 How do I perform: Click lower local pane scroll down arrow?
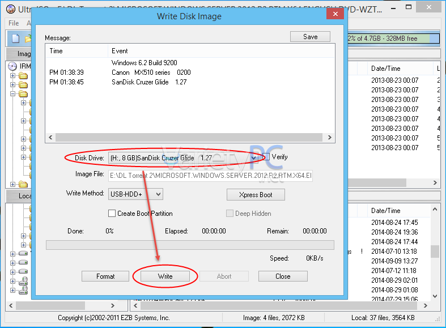click(x=435, y=296)
